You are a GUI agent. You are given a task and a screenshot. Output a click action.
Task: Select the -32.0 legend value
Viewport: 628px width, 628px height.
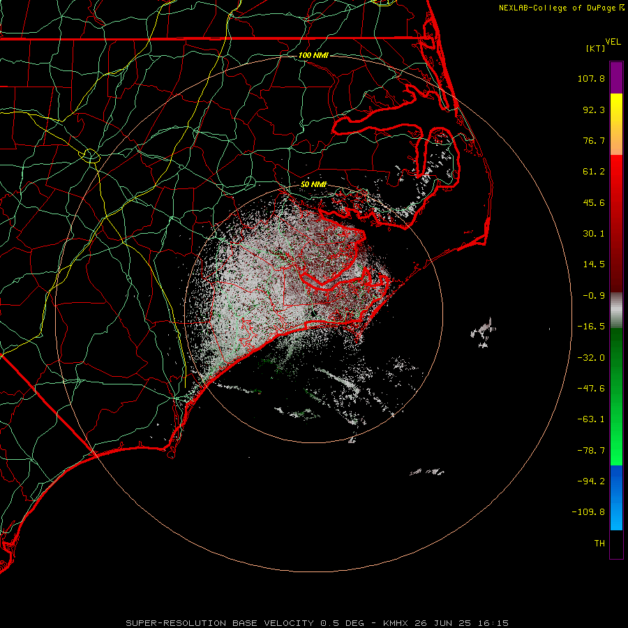(591, 358)
